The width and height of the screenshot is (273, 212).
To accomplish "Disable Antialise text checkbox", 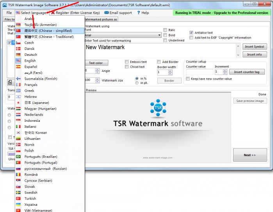I will [191, 32].
